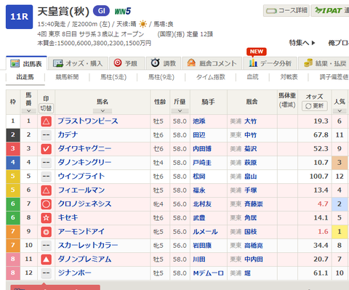Sort by 馬番 dropdown arrow
Viewport: 349px width, 290px height.
28,110
